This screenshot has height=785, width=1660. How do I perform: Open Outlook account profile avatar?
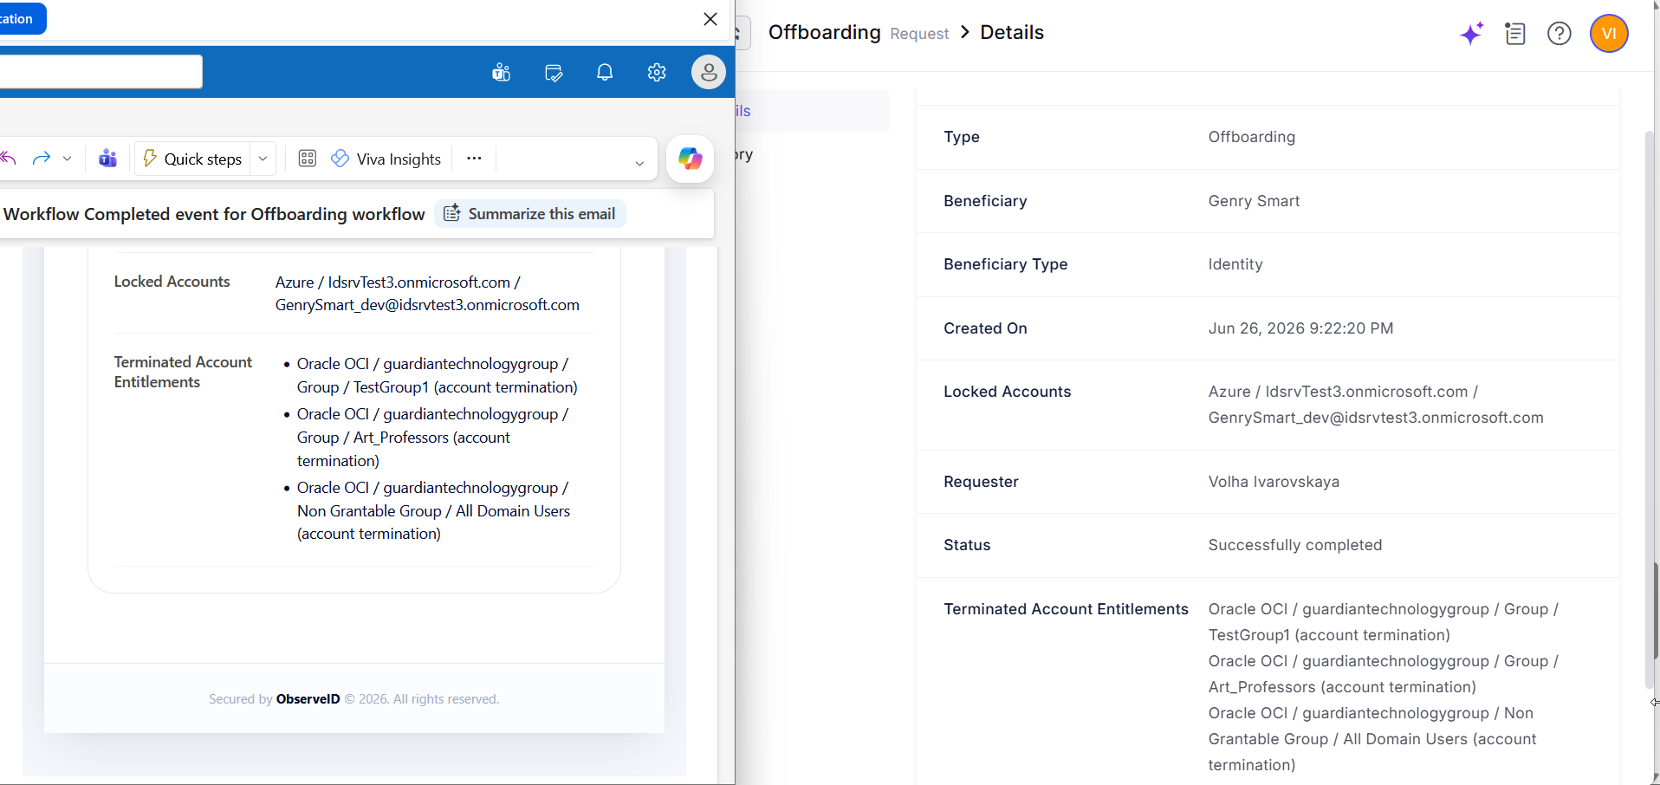[x=708, y=72]
